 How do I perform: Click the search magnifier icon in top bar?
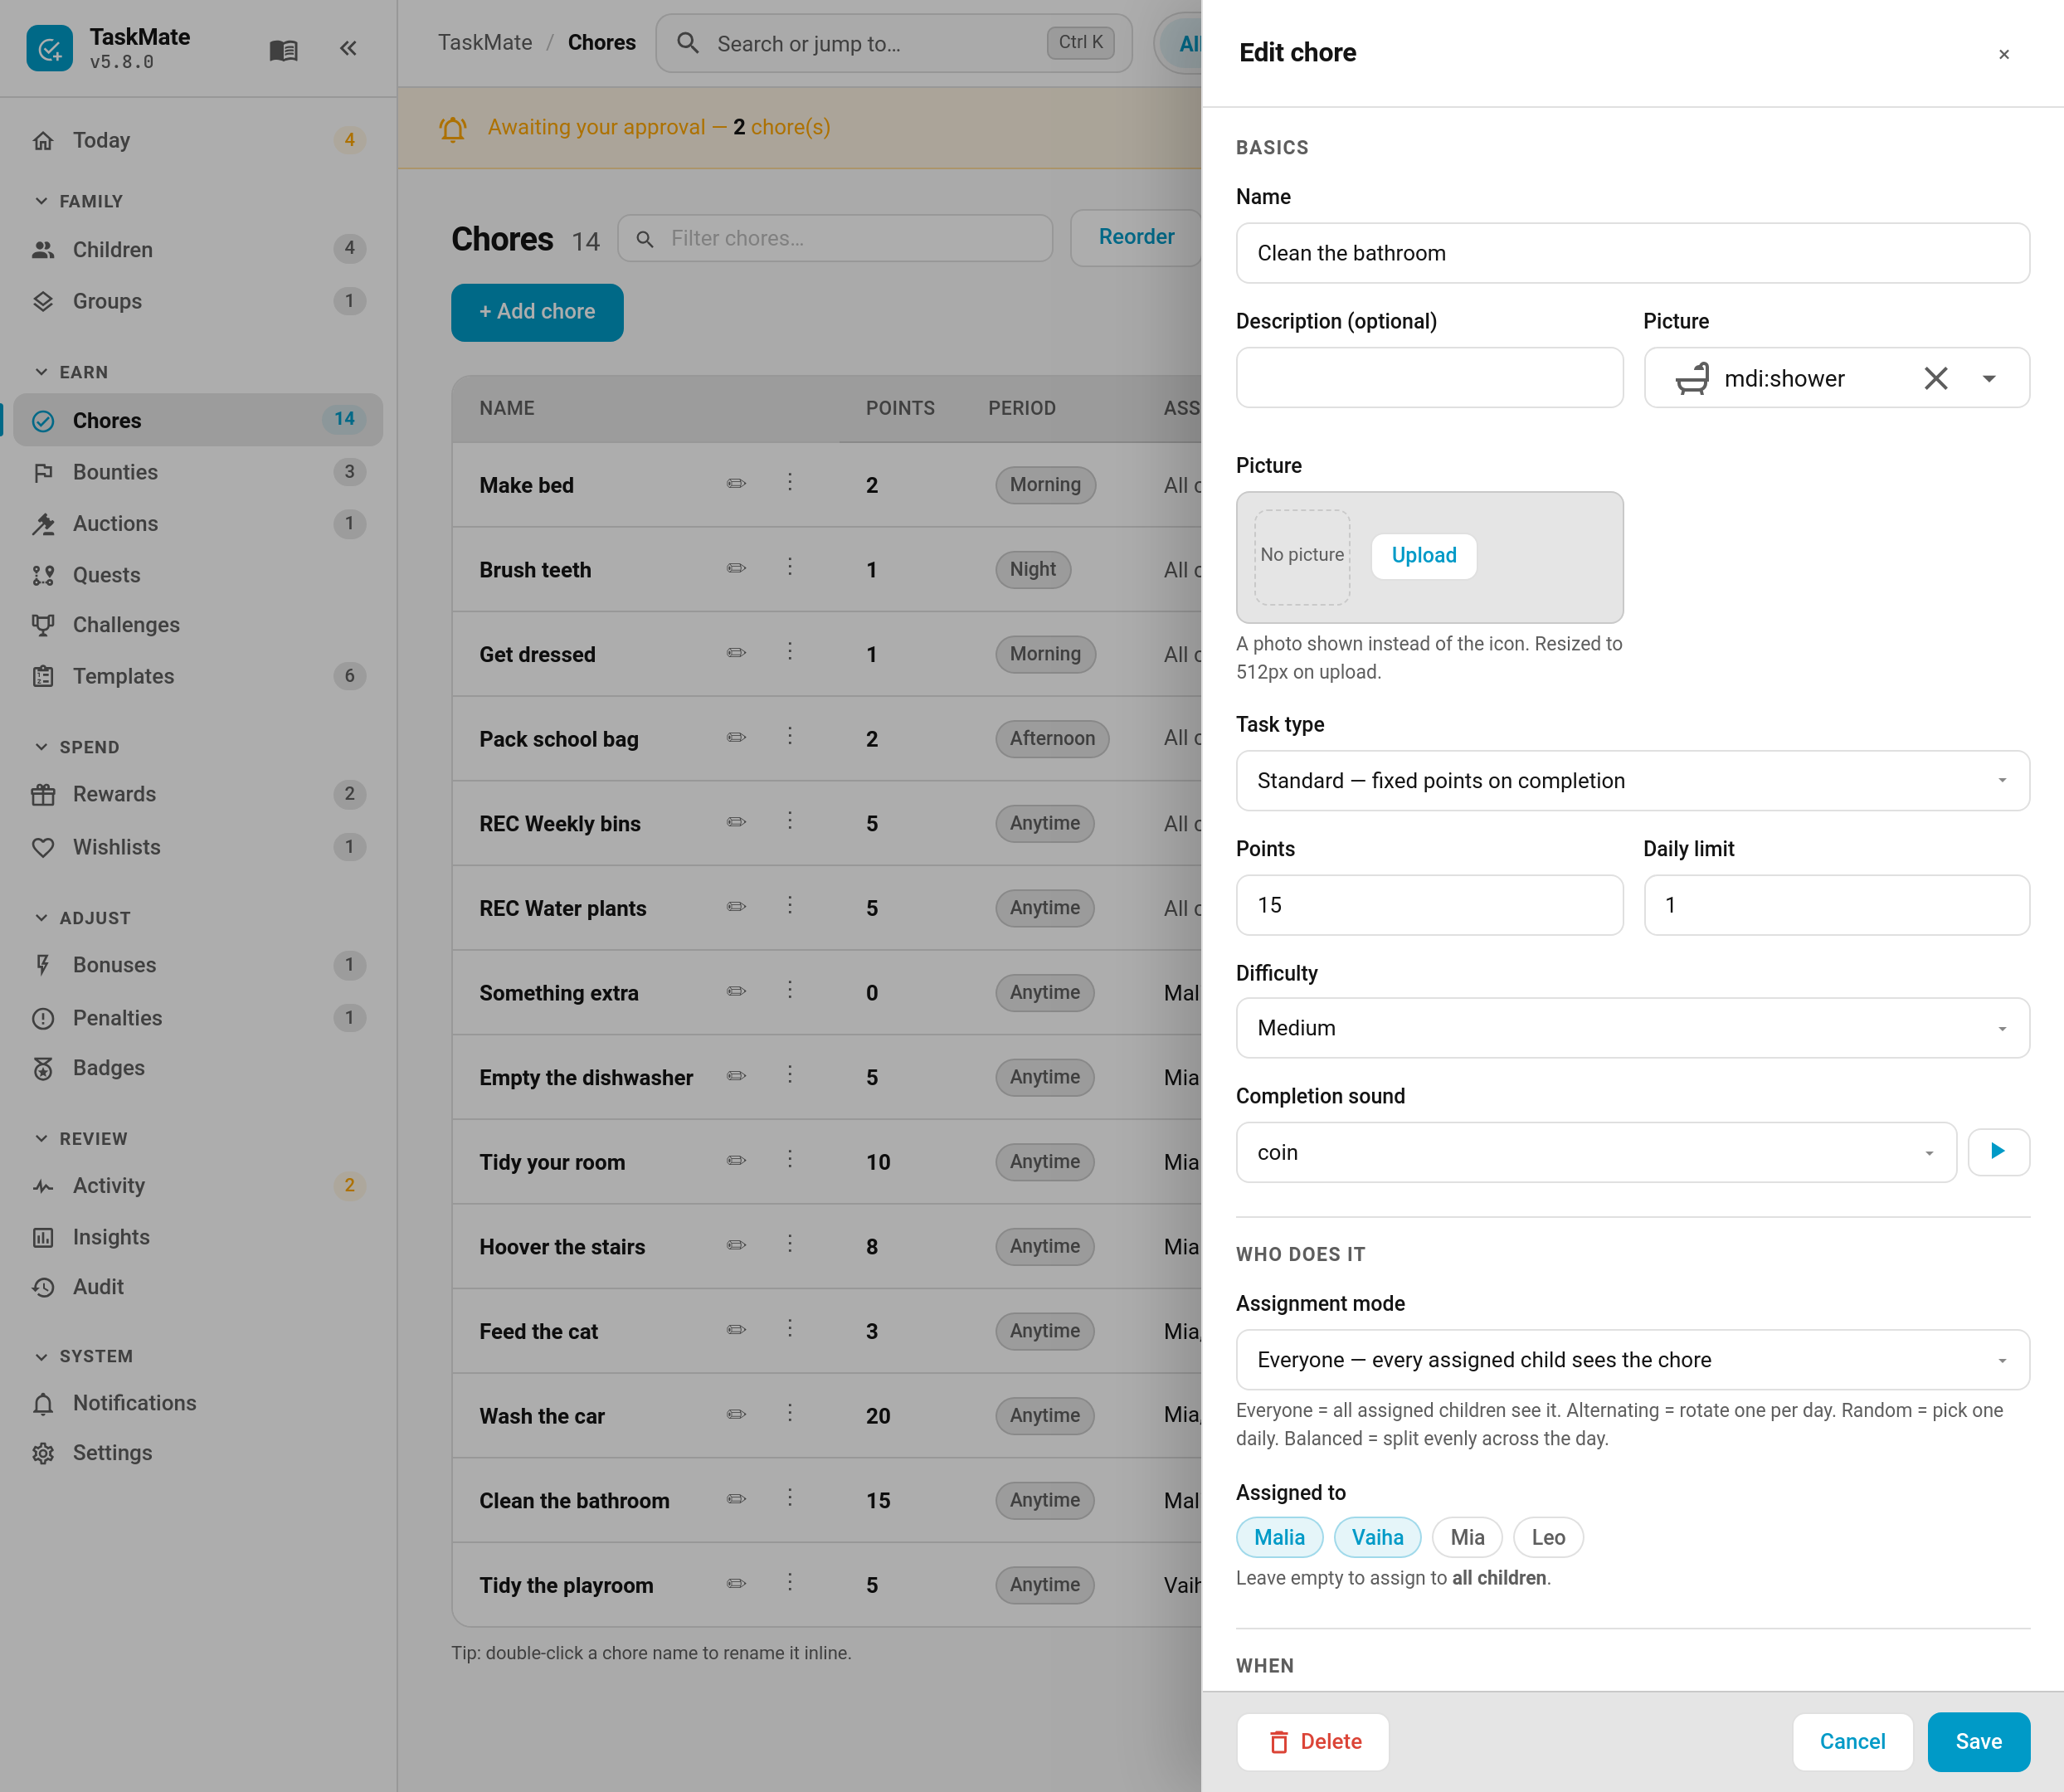pos(688,43)
